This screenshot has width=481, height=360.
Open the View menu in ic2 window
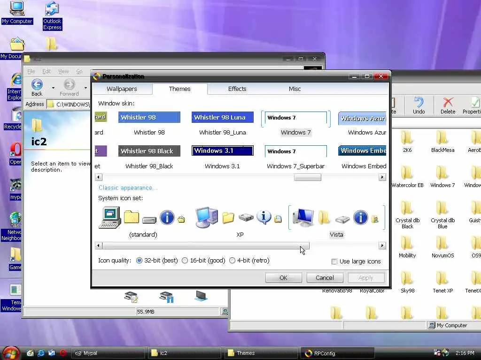point(63,71)
